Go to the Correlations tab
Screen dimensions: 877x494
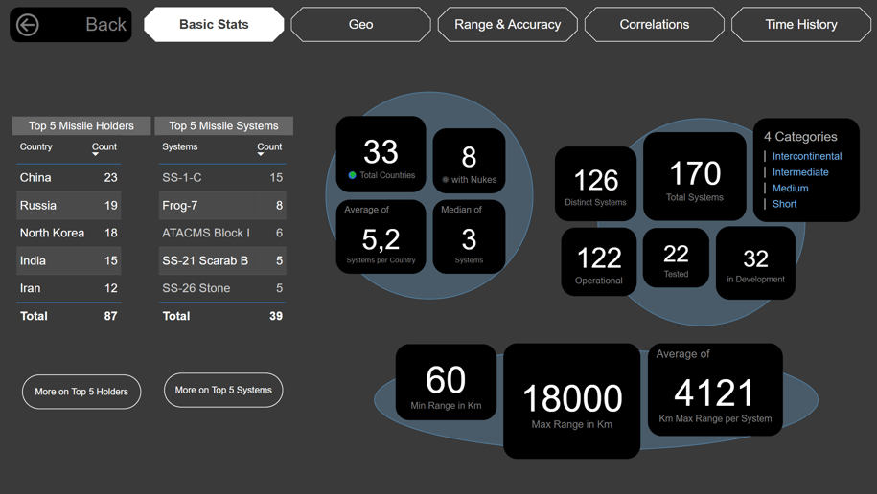[x=655, y=25]
